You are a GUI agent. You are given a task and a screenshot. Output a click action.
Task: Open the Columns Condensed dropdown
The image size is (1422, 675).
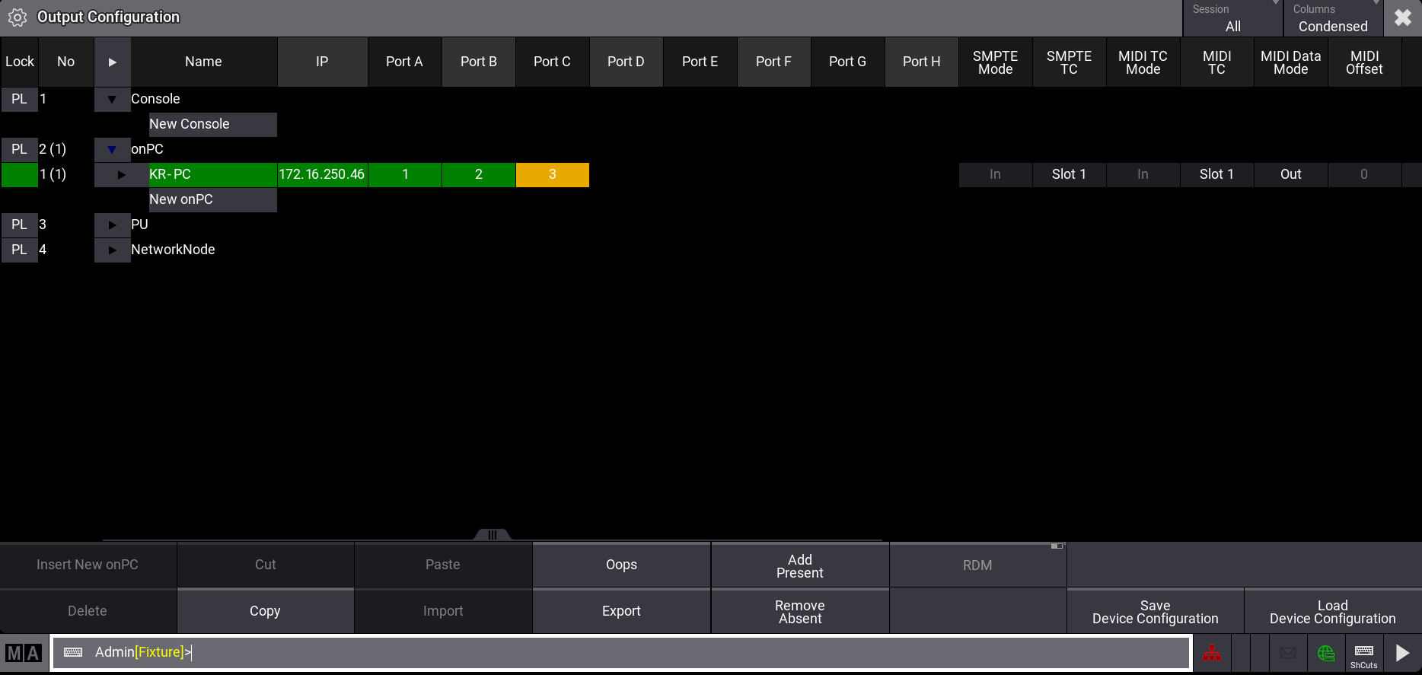pyautogui.click(x=1332, y=18)
